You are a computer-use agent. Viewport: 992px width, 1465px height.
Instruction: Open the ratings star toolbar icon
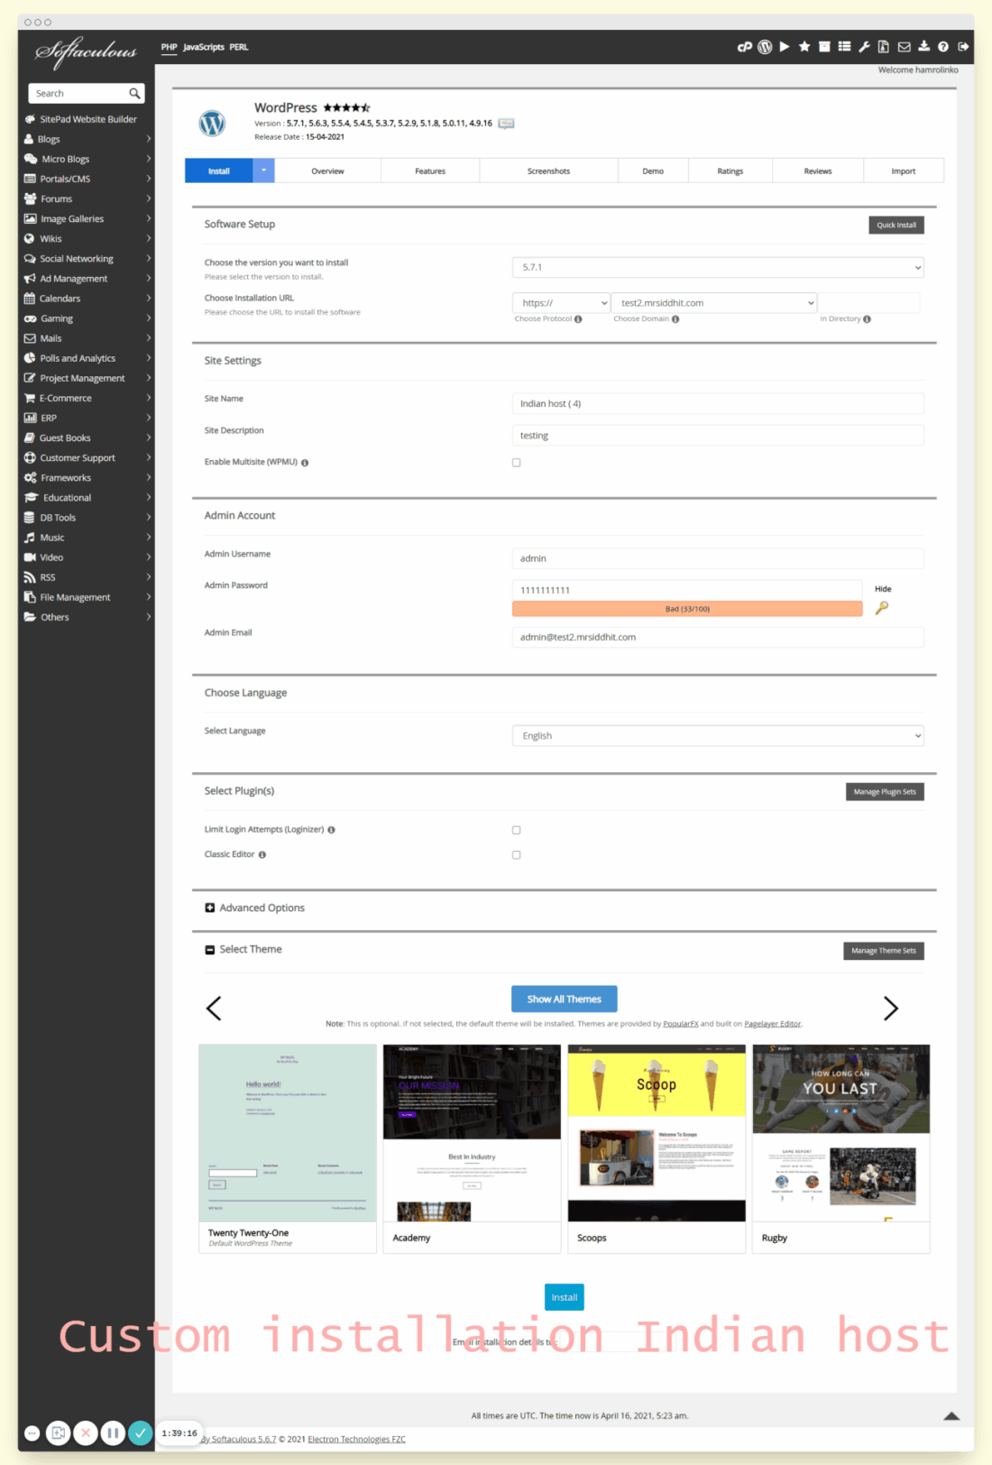[x=804, y=47]
